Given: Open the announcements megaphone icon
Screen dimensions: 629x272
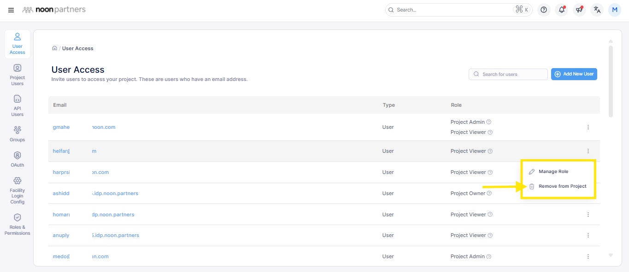Looking at the screenshot, I should tap(579, 10).
